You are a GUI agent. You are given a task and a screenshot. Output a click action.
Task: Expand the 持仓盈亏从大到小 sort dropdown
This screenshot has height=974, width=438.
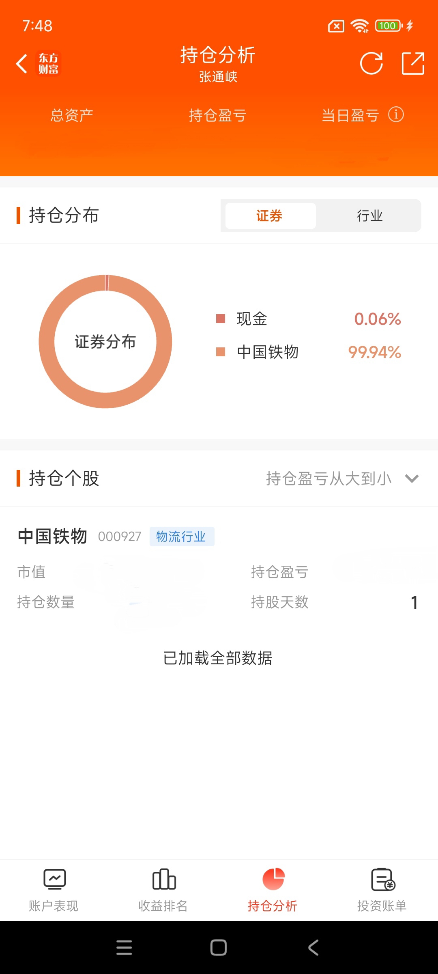pos(328,479)
